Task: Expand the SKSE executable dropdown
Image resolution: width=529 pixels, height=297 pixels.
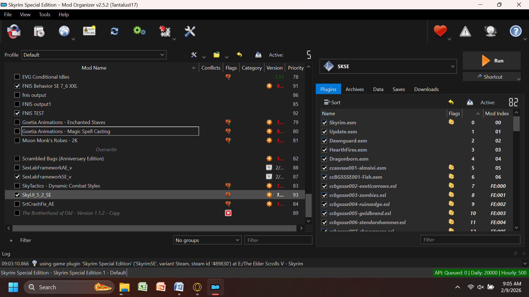Action: coord(452,66)
